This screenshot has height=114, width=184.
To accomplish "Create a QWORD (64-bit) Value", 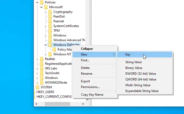I will 141,79.
